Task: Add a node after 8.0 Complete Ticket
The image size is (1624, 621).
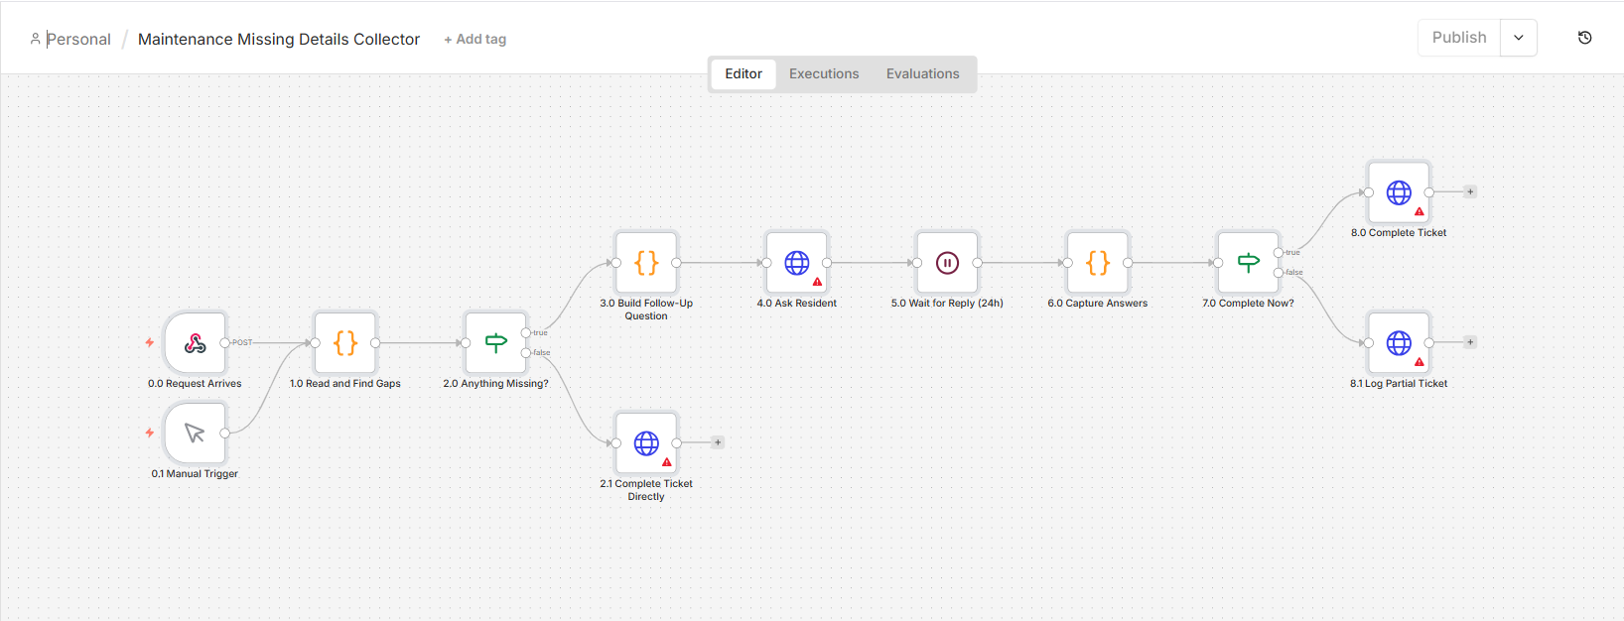Action: [1470, 192]
